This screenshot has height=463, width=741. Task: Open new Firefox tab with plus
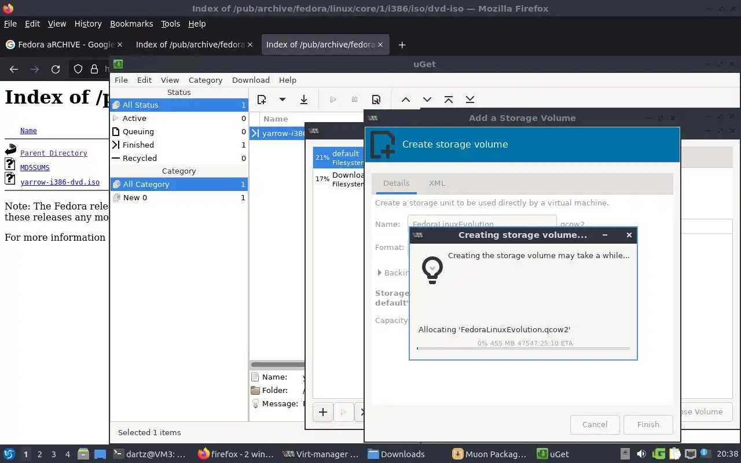(402, 45)
